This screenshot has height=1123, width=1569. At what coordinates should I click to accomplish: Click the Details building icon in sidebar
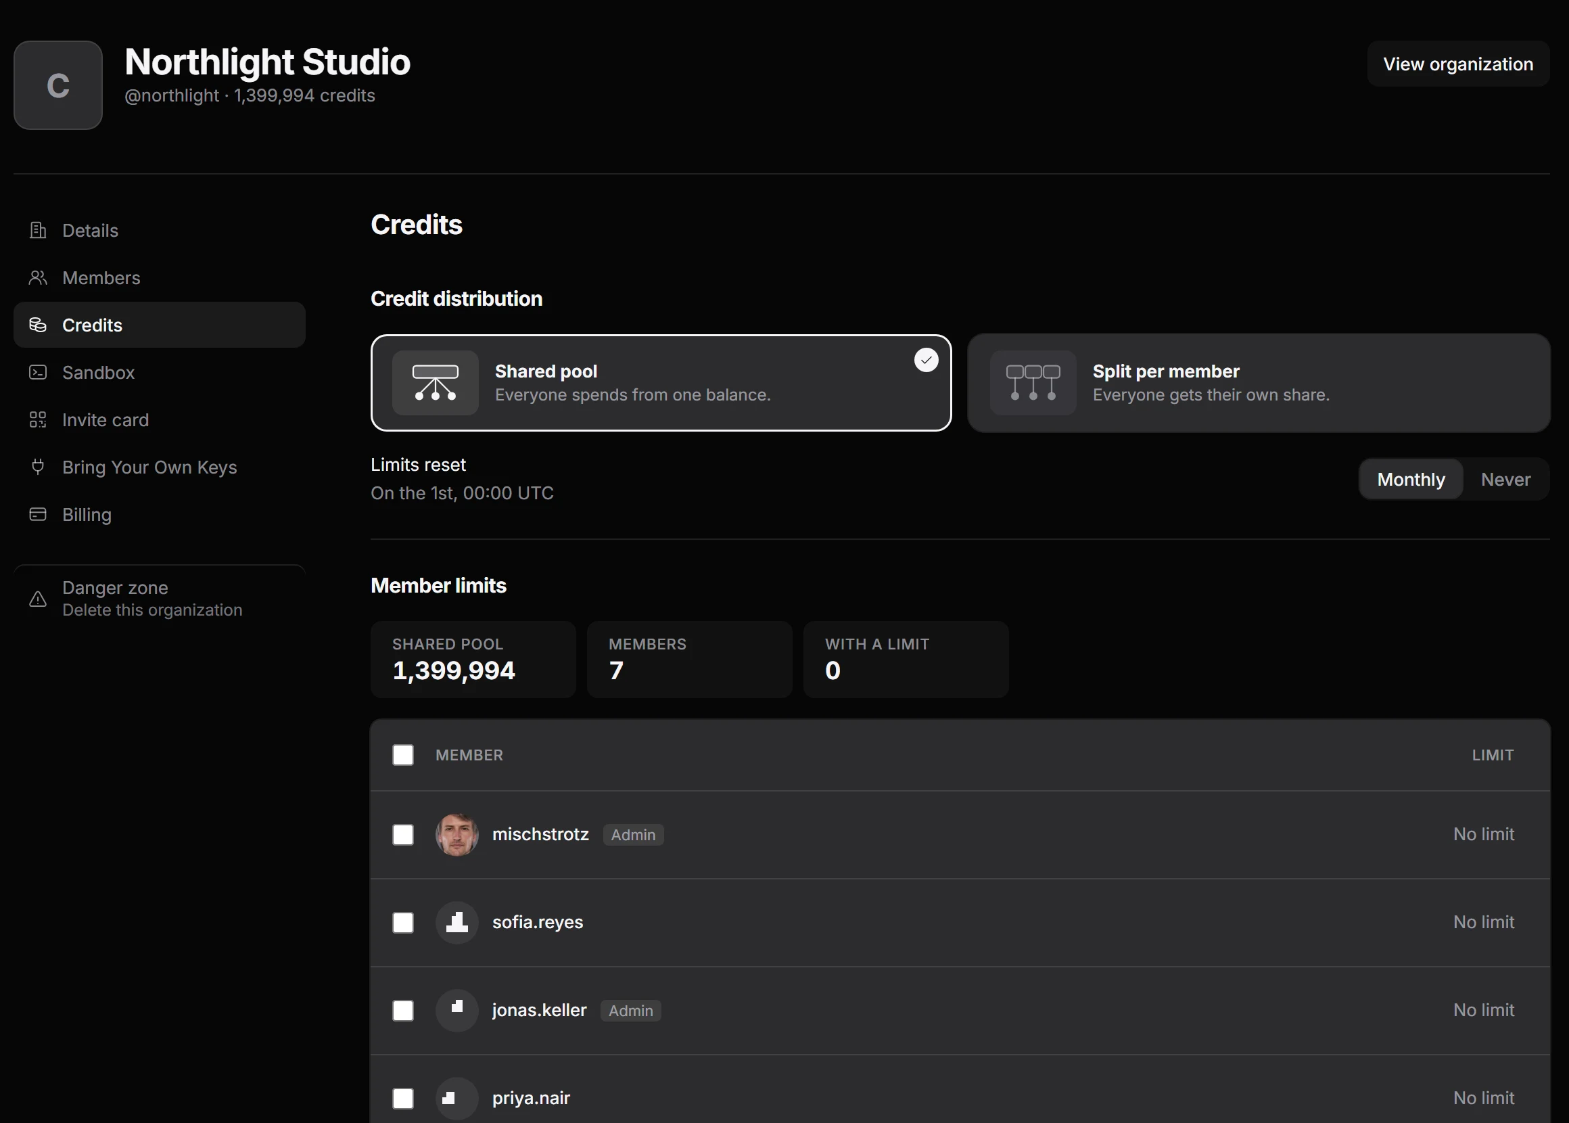point(38,230)
